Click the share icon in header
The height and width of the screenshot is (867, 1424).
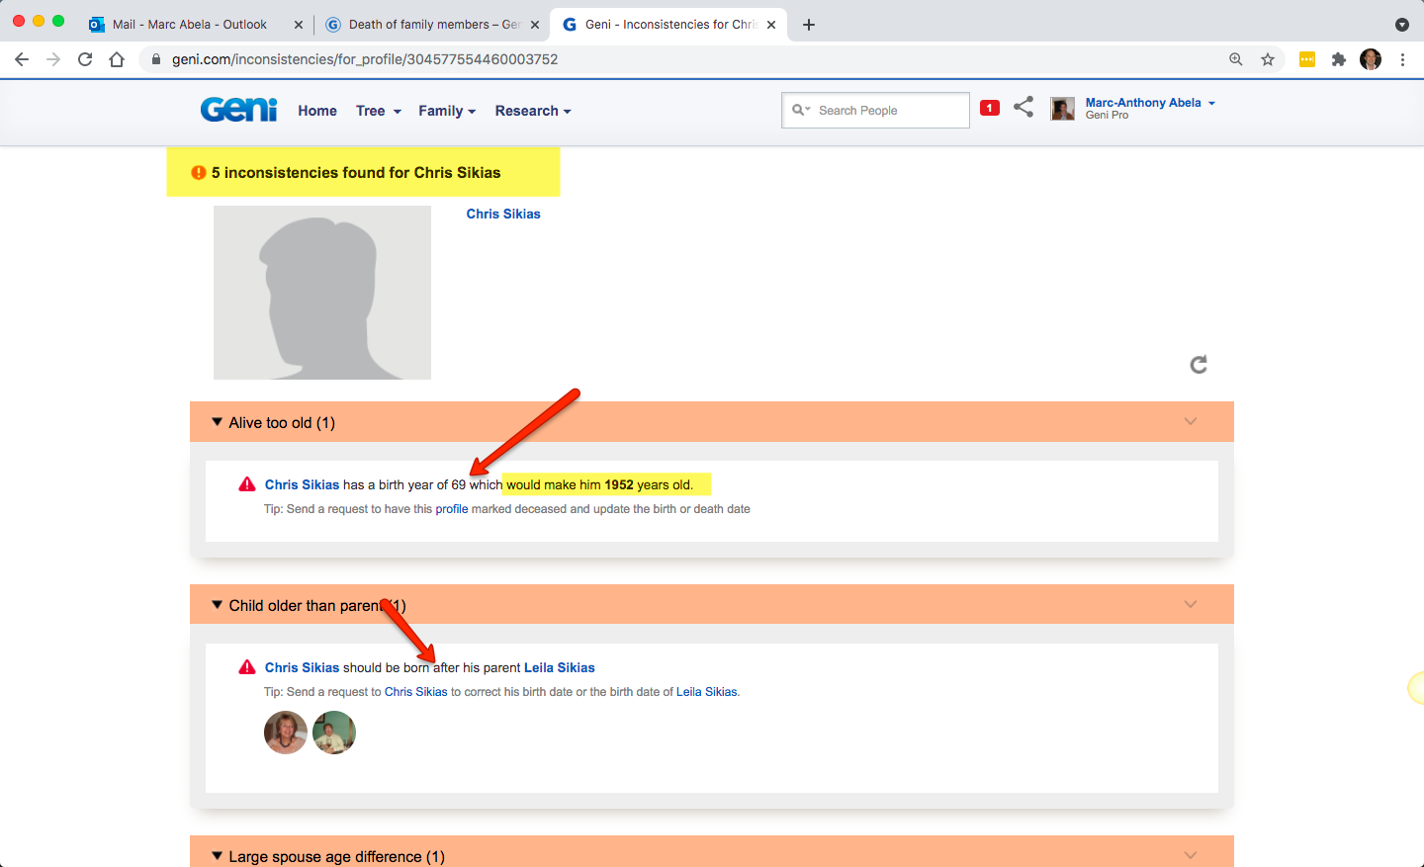(x=1023, y=107)
